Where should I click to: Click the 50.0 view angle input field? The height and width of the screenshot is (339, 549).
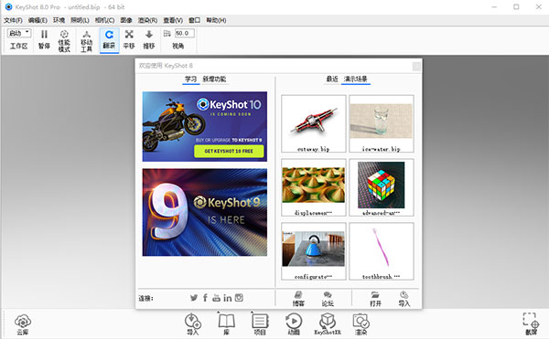click(185, 33)
